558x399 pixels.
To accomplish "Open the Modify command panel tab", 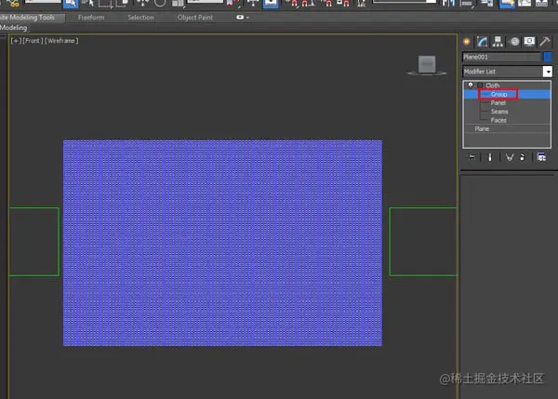I will tap(482, 42).
